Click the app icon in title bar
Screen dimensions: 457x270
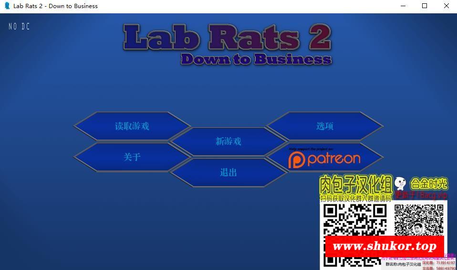pos(7,6)
